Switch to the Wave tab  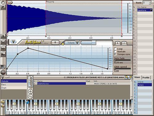[137, 77]
